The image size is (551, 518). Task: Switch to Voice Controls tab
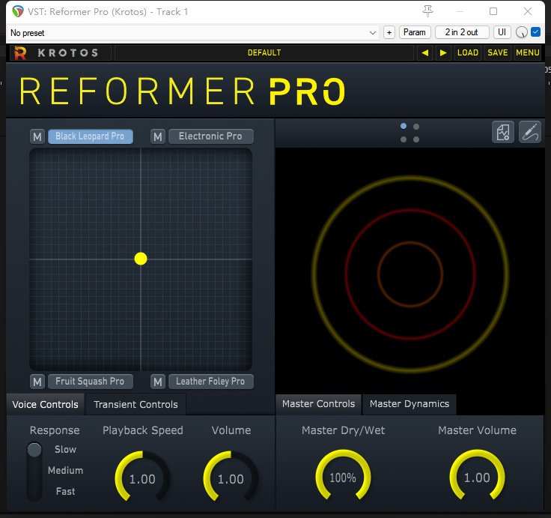pyautogui.click(x=46, y=405)
